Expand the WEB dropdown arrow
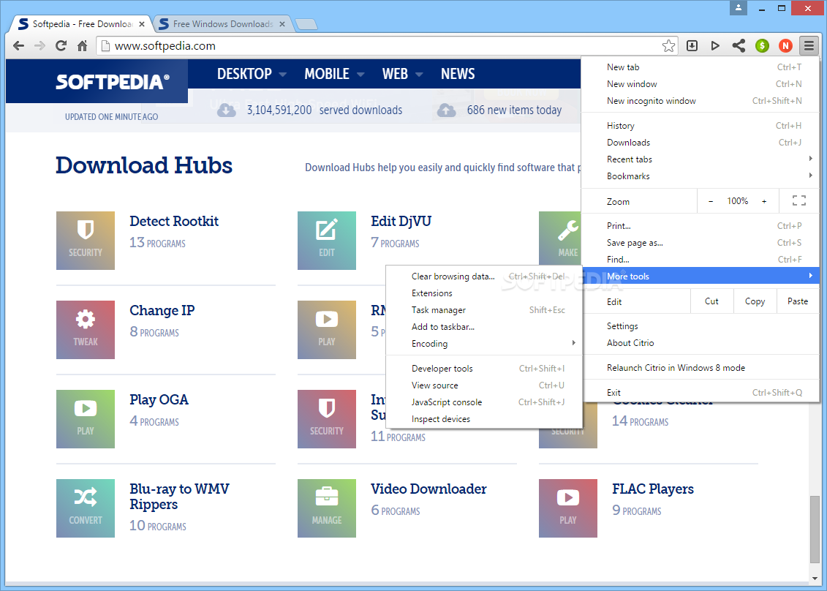Image resolution: width=827 pixels, height=591 pixels. [419, 75]
